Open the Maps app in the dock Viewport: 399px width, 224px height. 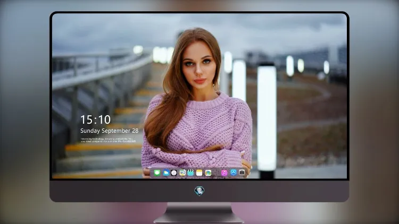[x=182, y=173]
